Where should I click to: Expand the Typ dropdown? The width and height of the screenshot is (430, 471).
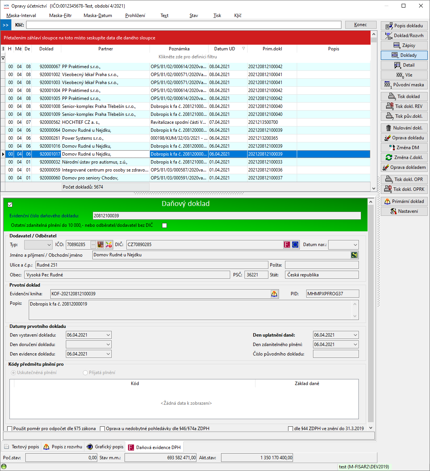pos(49,245)
